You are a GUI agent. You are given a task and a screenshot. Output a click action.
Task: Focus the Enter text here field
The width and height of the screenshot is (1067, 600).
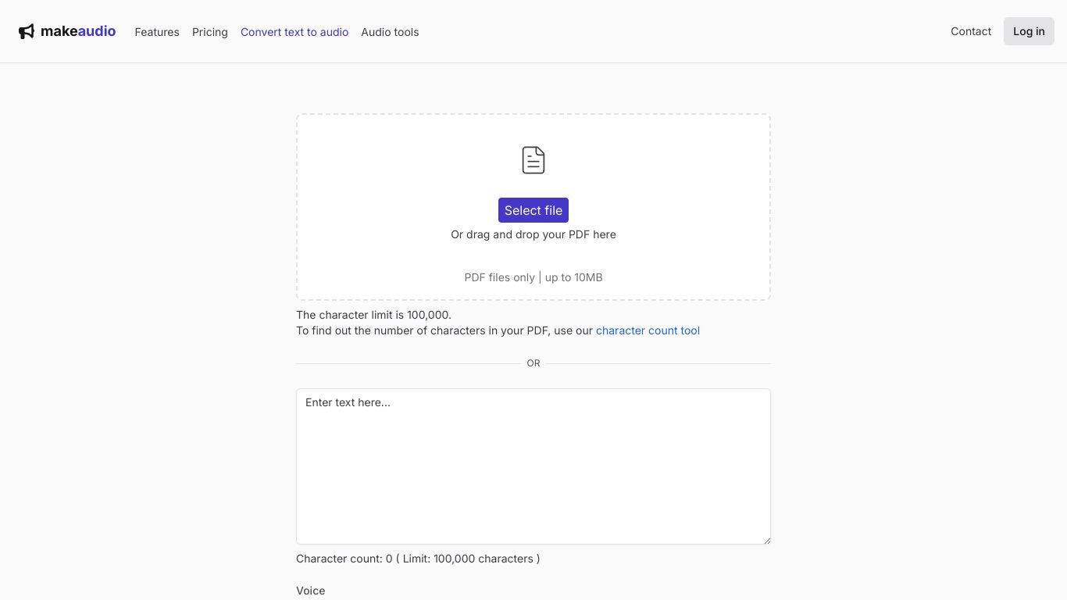[x=533, y=466]
